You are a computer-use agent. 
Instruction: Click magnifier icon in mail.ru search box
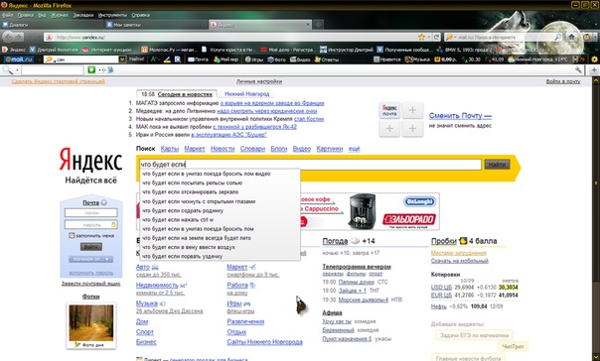pos(558,37)
